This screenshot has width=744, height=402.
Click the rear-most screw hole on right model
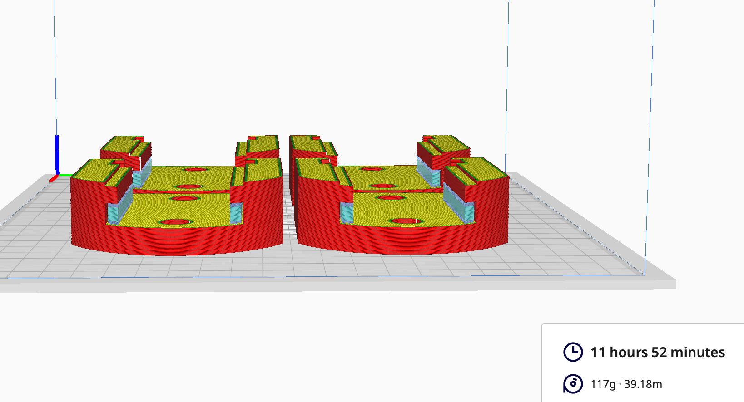pyautogui.click(x=372, y=169)
